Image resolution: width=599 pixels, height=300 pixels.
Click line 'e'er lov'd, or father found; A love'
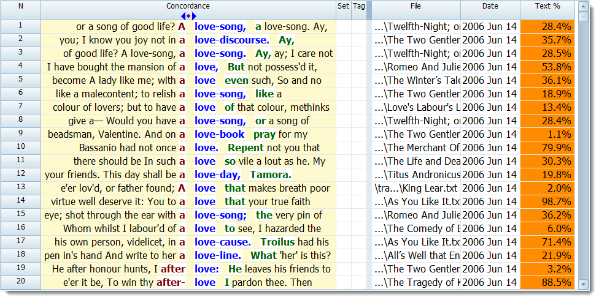pos(188,188)
